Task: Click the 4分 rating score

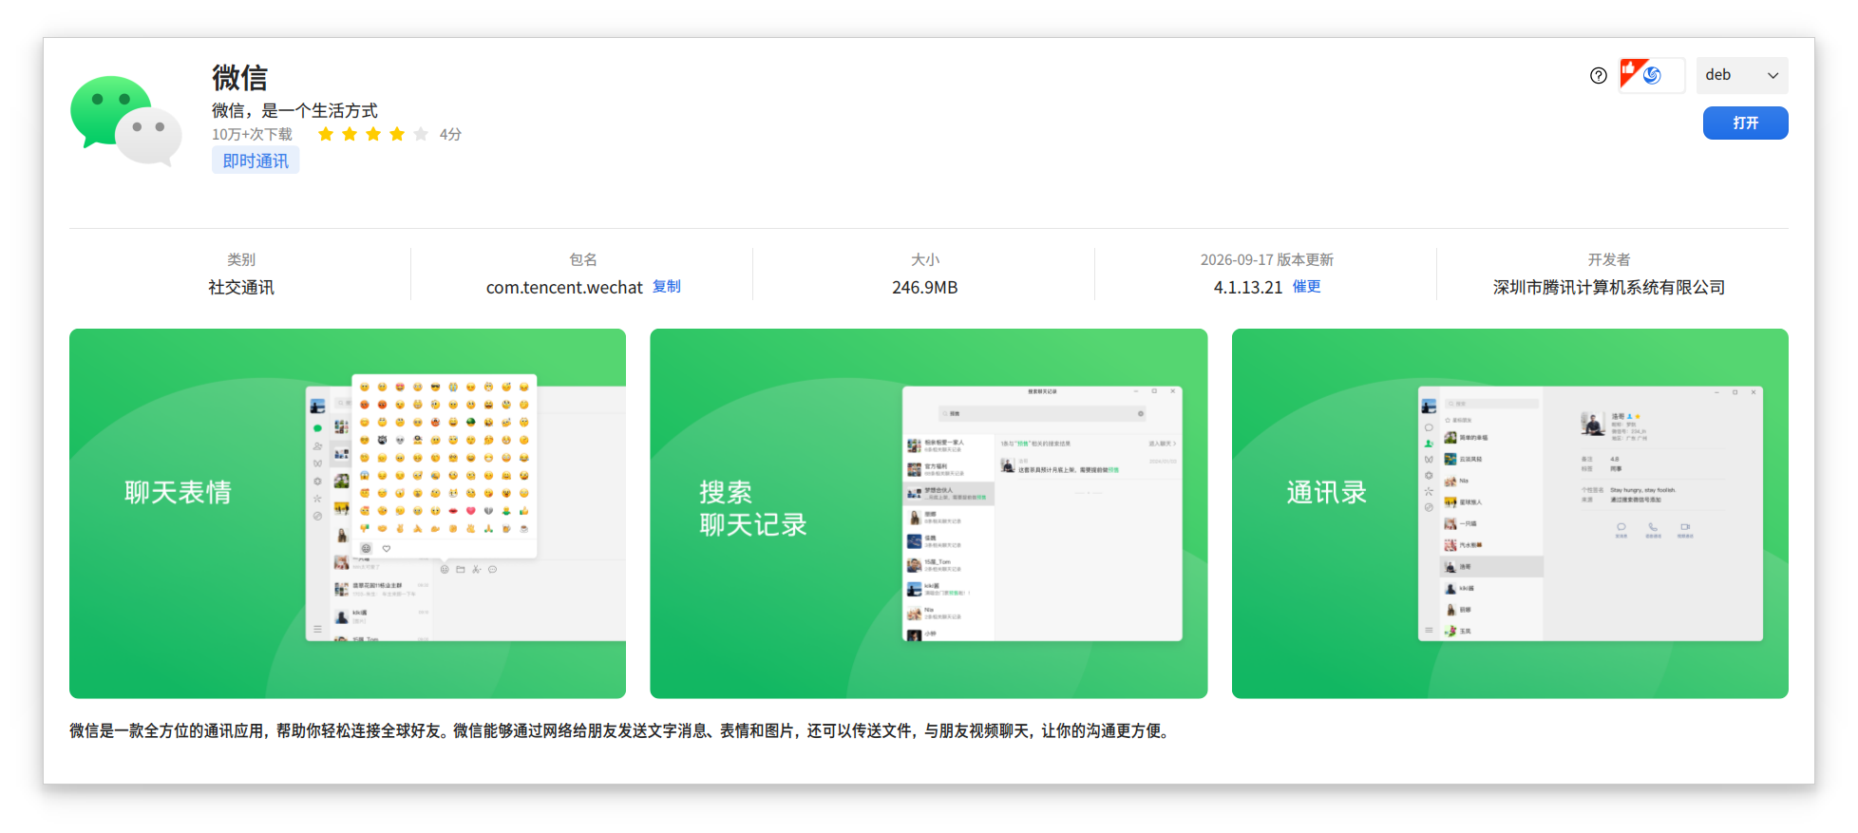Action: (450, 135)
